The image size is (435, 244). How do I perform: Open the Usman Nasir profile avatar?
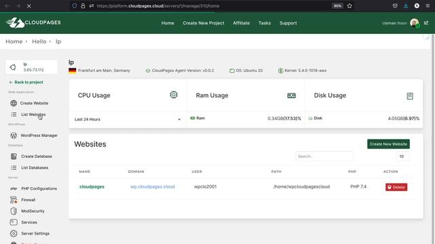(x=415, y=23)
